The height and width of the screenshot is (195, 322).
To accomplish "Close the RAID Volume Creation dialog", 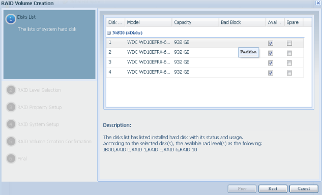I will click(318, 3).
